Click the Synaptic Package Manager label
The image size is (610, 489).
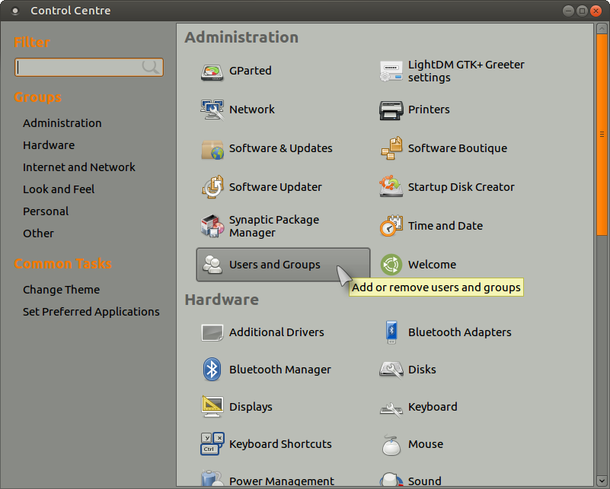[x=274, y=227]
